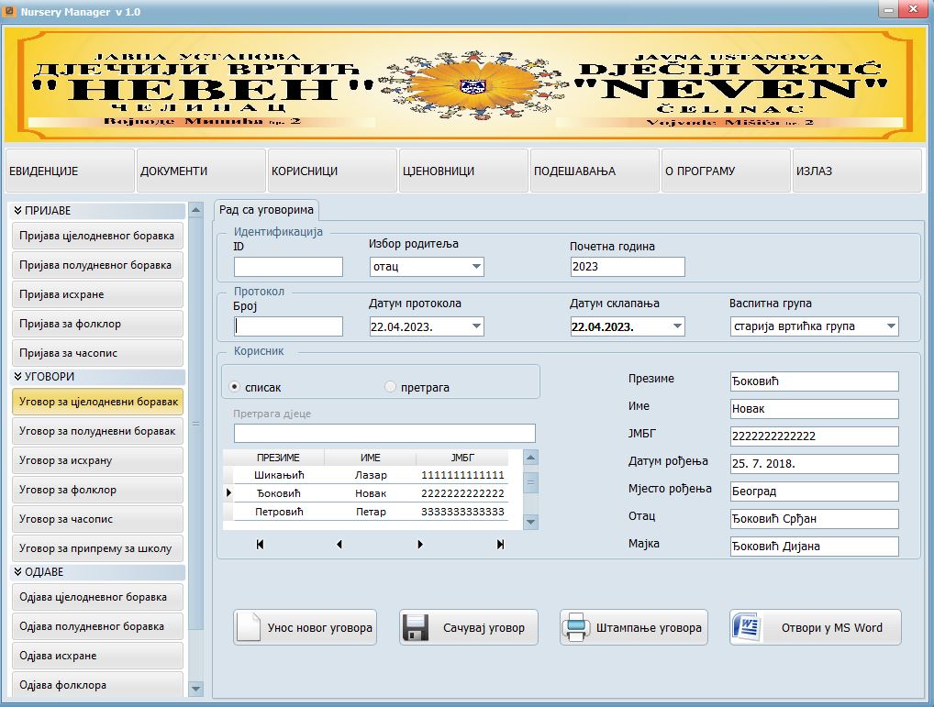Screen dimensions: 934x707
Task: Go to first record navigation arrow
Action: point(260,544)
